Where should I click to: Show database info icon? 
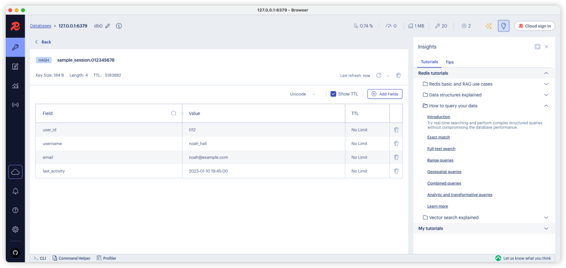click(x=119, y=26)
